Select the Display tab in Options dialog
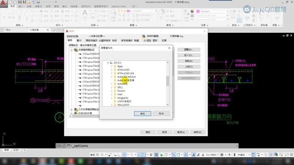The image size is (294, 165). point(79,40)
